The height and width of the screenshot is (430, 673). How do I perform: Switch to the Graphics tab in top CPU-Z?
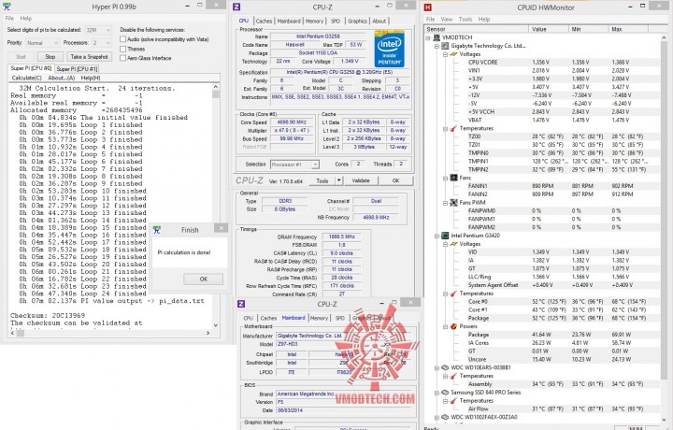[x=357, y=21]
